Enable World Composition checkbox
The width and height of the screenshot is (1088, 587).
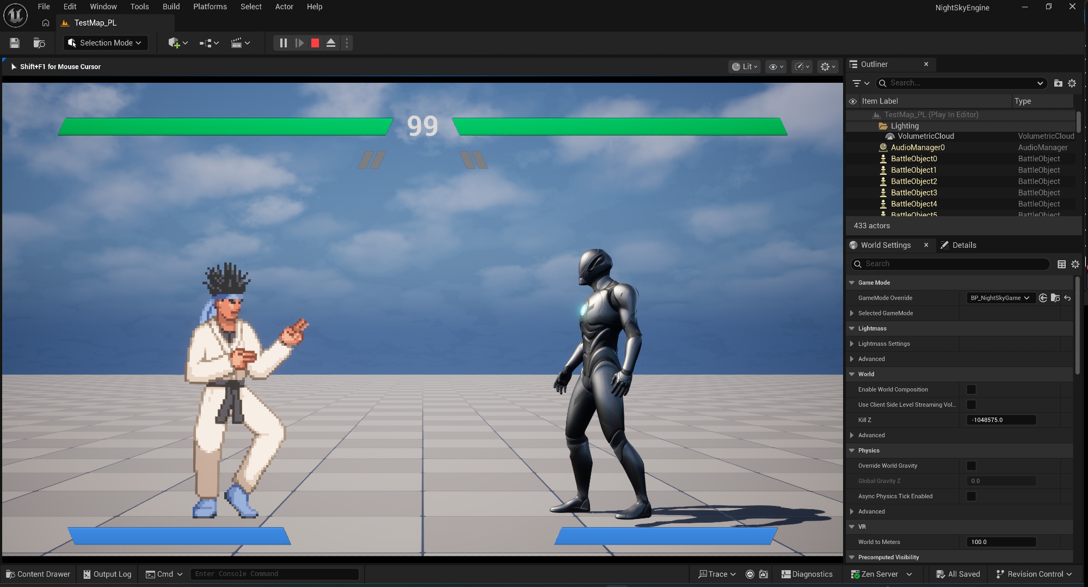(971, 389)
